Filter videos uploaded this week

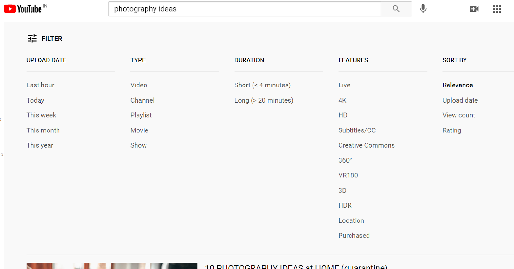click(x=41, y=115)
